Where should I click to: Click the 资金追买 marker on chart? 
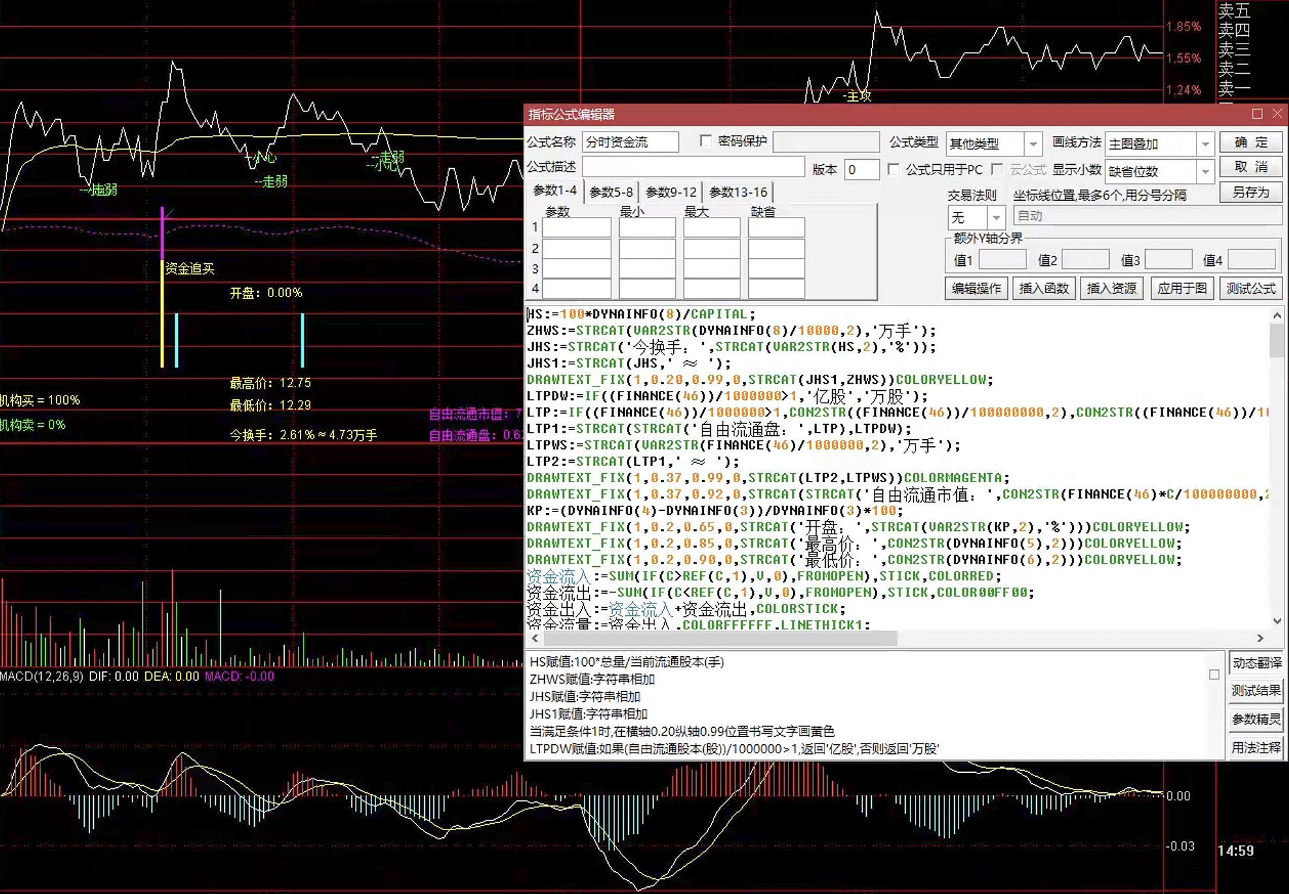[x=190, y=268]
